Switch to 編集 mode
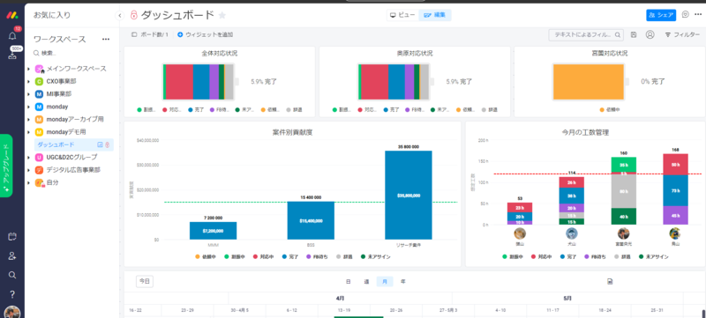 pyautogui.click(x=435, y=15)
